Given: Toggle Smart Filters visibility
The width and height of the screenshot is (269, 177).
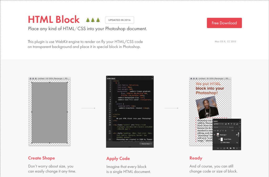Looking at the screenshot, I should point(219,139).
